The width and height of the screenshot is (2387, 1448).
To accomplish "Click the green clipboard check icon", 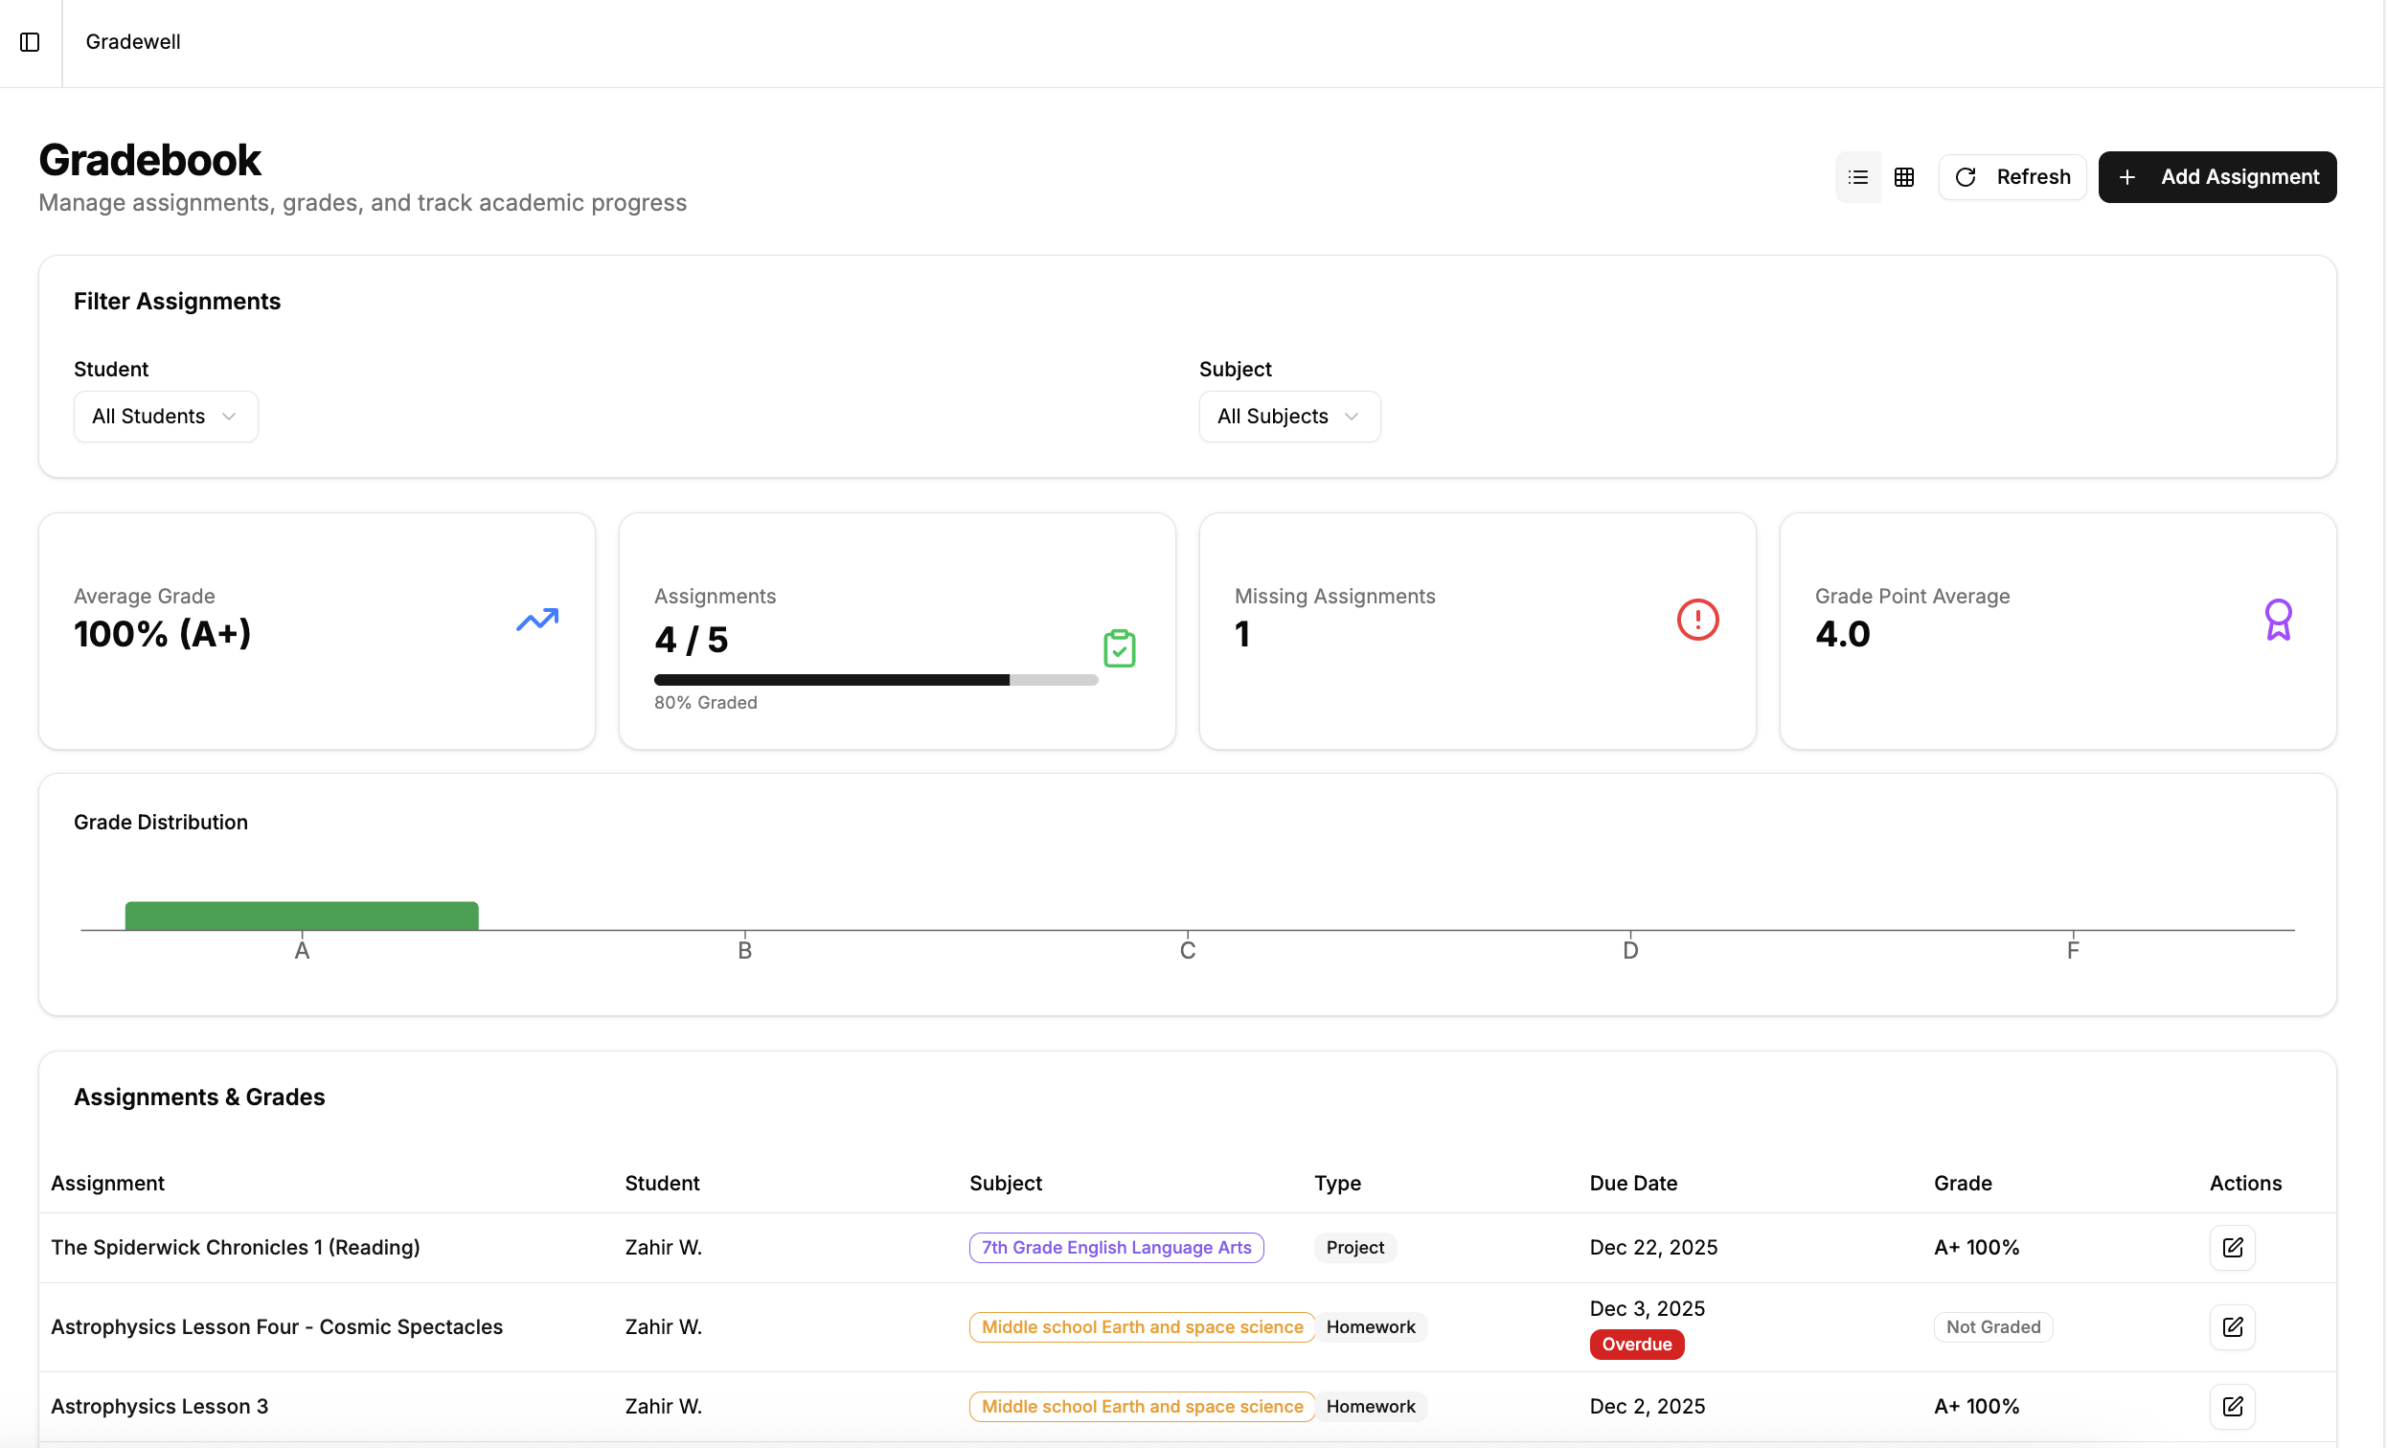I will click(x=1120, y=648).
